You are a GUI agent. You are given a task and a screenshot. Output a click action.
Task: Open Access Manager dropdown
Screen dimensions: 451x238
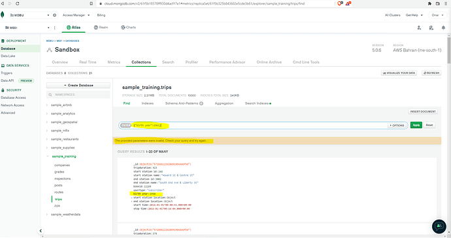[x=76, y=15]
